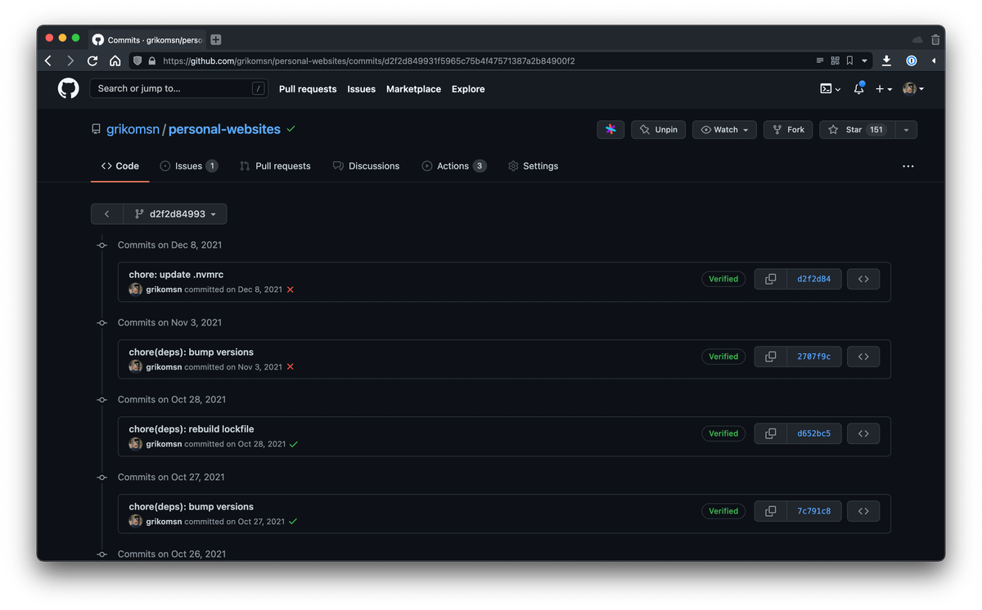Star the repository
982x610 pixels.
coord(857,129)
